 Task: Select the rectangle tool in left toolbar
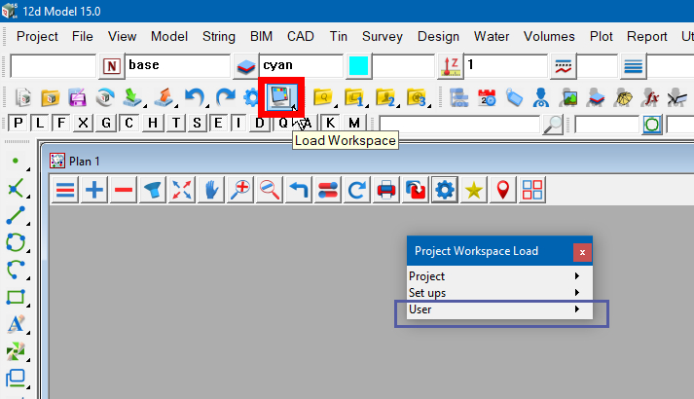(16, 297)
